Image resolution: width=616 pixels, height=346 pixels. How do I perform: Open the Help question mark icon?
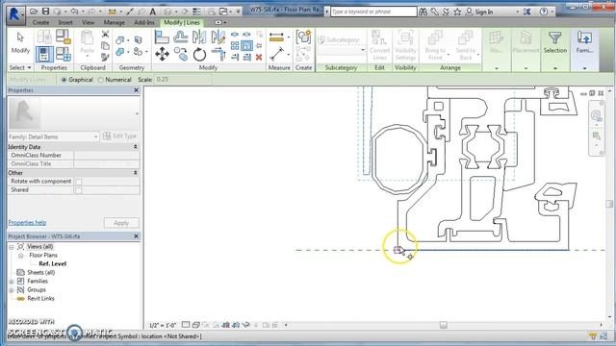point(544,12)
